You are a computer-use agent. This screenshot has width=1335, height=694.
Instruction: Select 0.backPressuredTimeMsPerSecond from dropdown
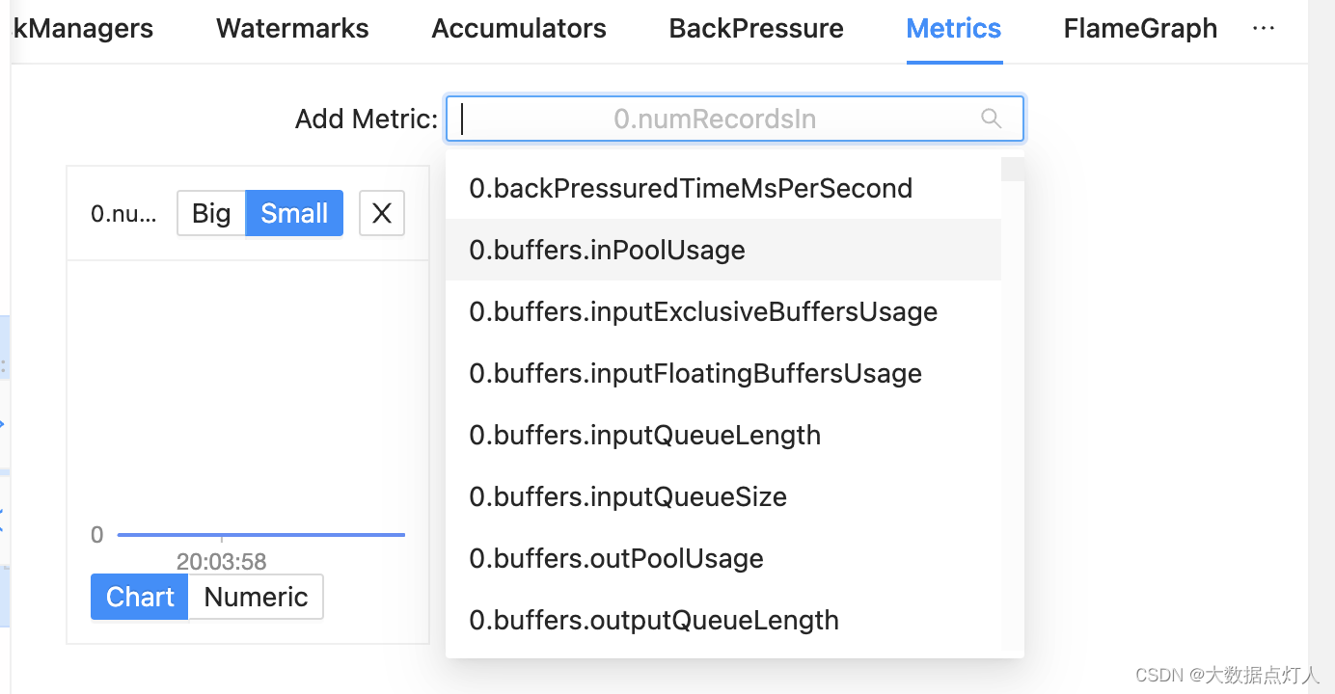691,188
